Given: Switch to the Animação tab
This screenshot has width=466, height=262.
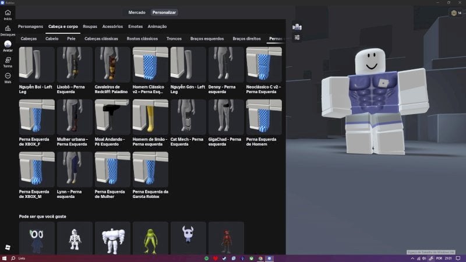Looking at the screenshot, I should pos(157,26).
